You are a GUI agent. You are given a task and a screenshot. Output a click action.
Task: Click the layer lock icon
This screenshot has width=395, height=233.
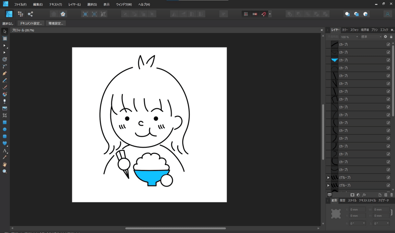click(391, 37)
